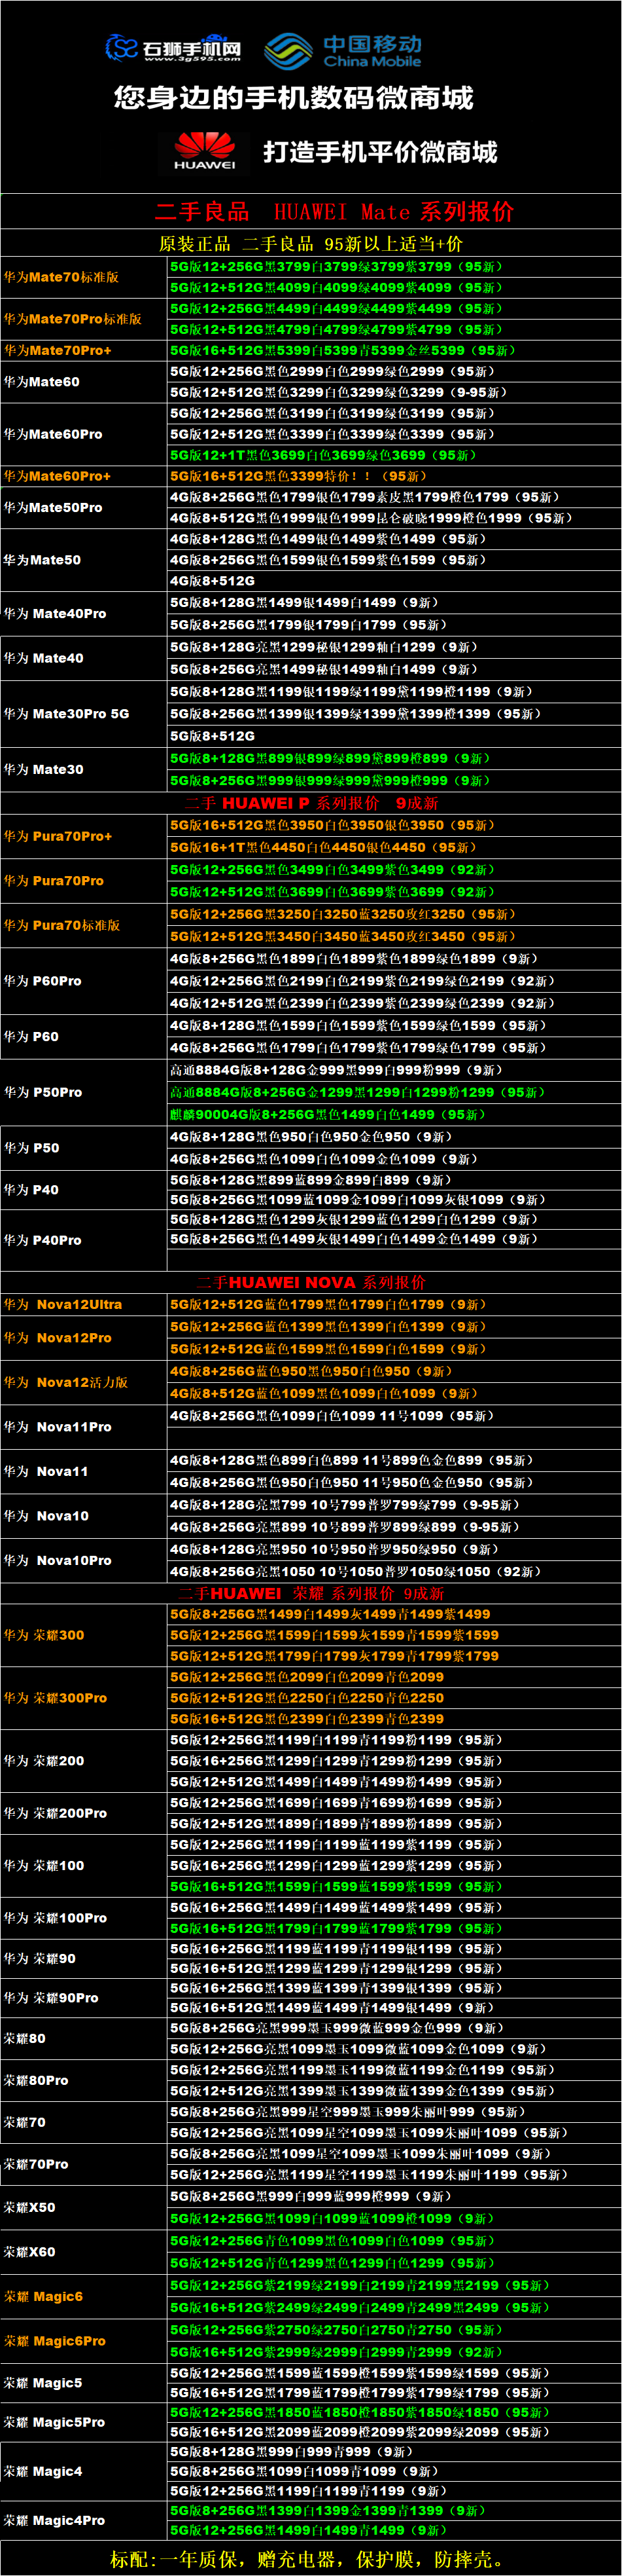Select the HUAWEI Mate 系列报价 section header
Image resolution: width=622 pixels, height=2576 pixels.
(x=334, y=211)
